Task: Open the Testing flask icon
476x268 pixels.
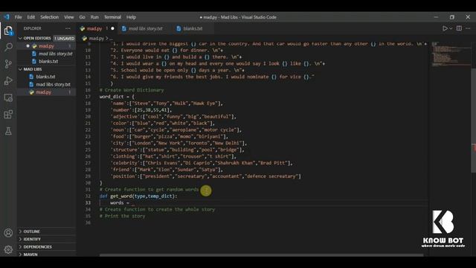Action: pyautogui.click(x=8, y=131)
